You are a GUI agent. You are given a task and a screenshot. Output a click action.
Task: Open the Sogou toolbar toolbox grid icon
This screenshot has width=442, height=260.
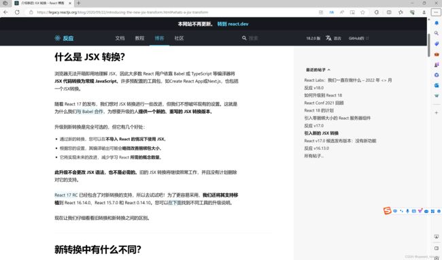[x=432, y=211]
